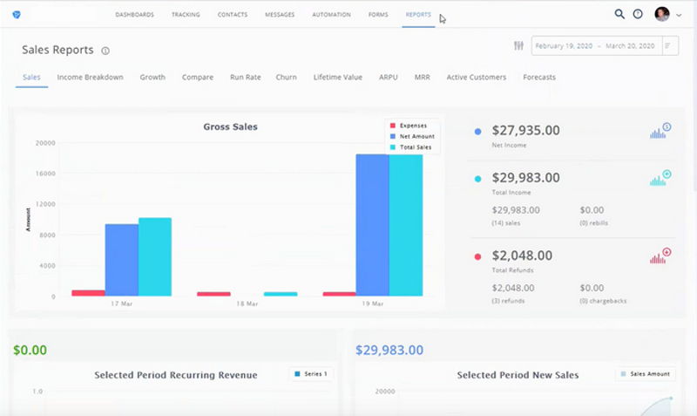
Task: Click the 17 Mar Total Sales bar
Action: (x=155, y=256)
